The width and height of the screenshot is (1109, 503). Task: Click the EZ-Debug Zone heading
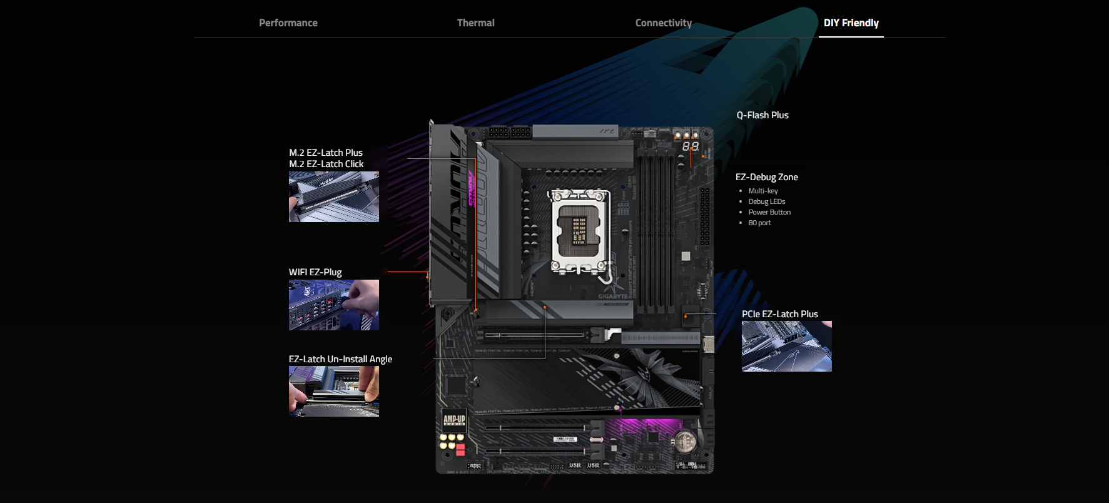(767, 177)
